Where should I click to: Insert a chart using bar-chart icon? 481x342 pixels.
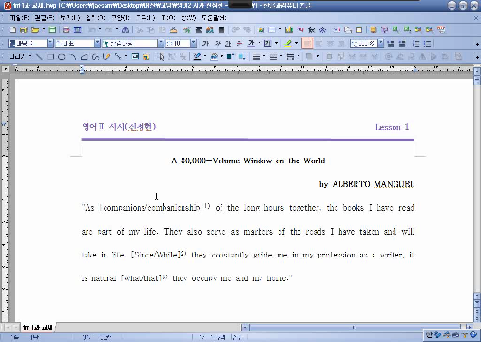coord(289,29)
